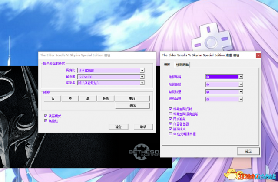
Task: Open the Godrays Quality (靈光品質) dropdown
Action: [x=224, y=99]
